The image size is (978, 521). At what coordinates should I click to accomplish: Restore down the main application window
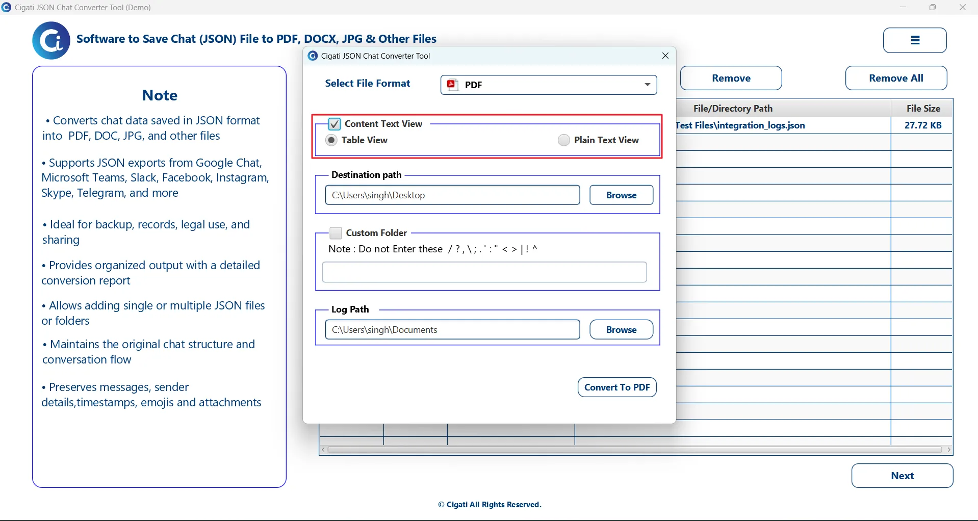pyautogui.click(x=933, y=7)
